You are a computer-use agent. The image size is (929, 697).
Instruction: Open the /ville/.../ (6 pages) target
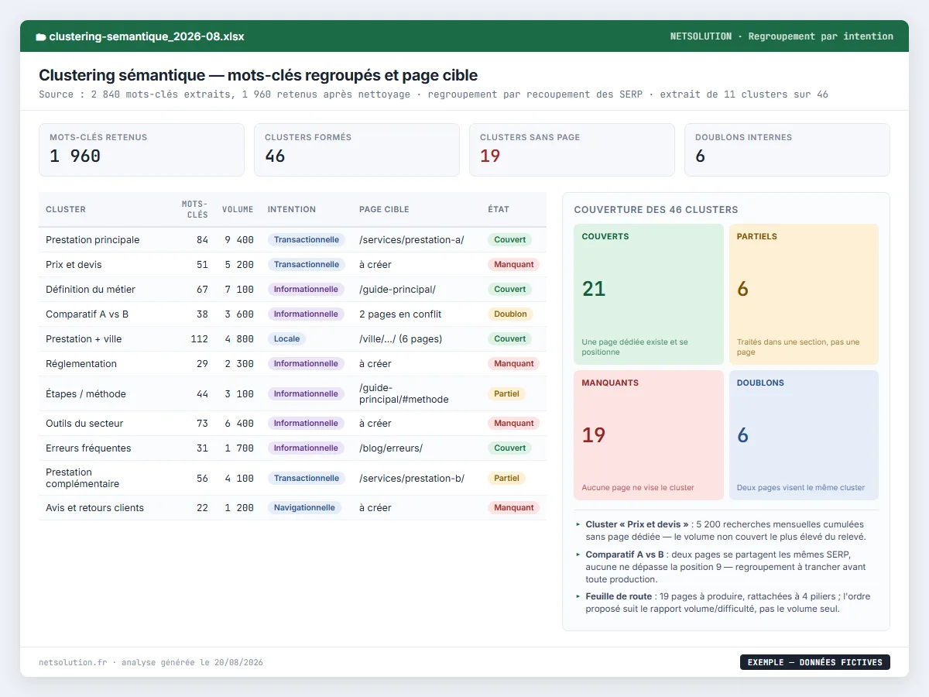[400, 339]
